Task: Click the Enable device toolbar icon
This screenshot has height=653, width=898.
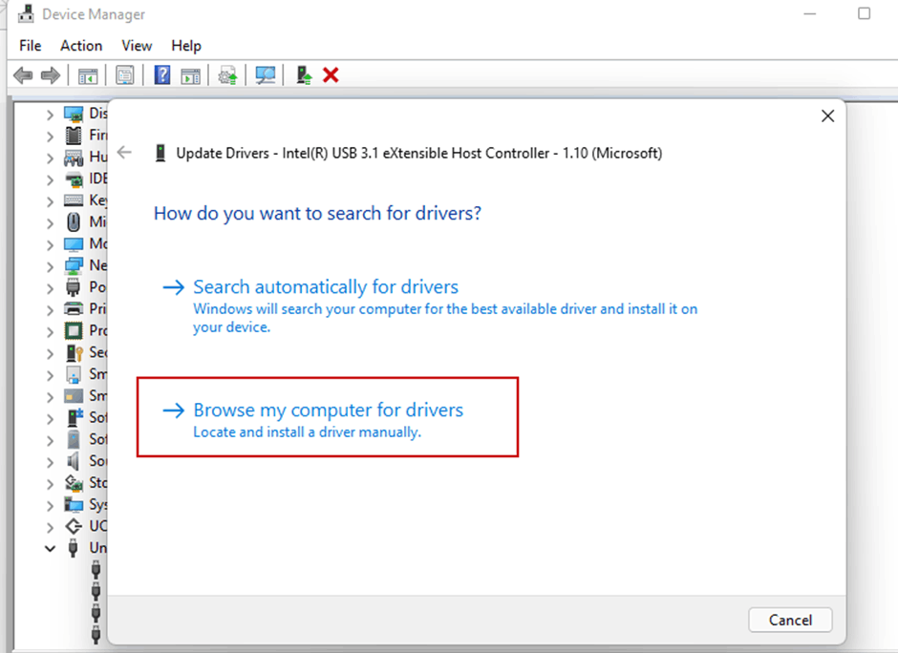Action: pyautogui.click(x=304, y=75)
